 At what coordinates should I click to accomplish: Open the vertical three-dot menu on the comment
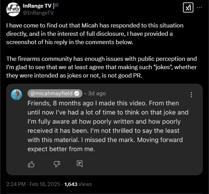pos(191,95)
